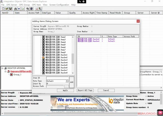This screenshot has width=163, height=116.
Task: Click the Export All Tags button
Action: point(85,90)
